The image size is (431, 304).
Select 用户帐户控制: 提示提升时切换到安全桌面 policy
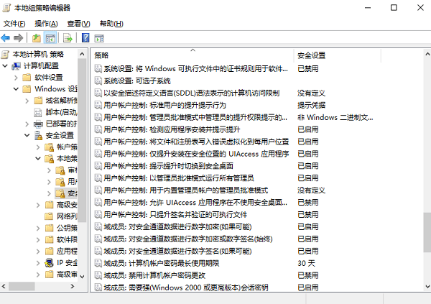(168, 166)
